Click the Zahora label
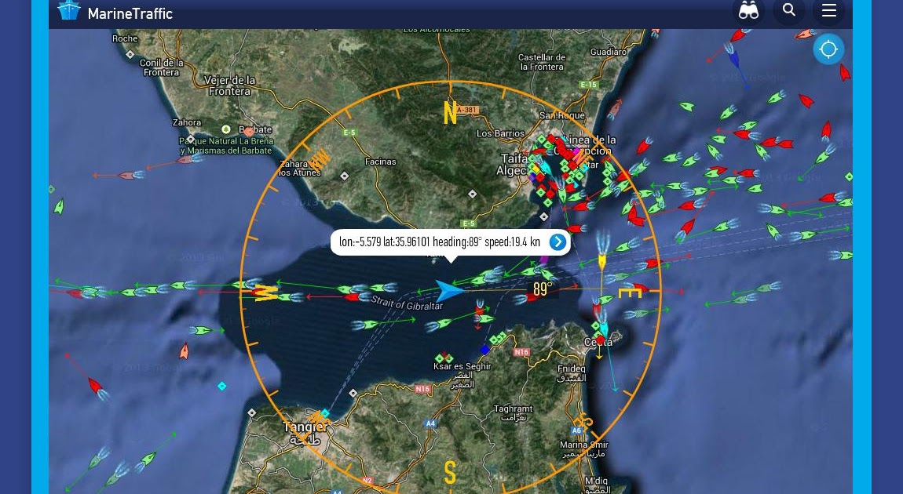Viewport: 903px width, 494px height. click(187, 122)
